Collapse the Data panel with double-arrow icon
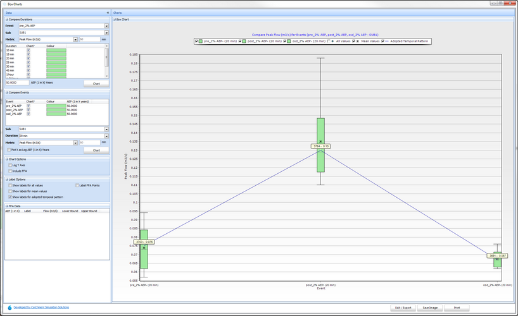The width and height of the screenshot is (518, 316). click(x=107, y=13)
